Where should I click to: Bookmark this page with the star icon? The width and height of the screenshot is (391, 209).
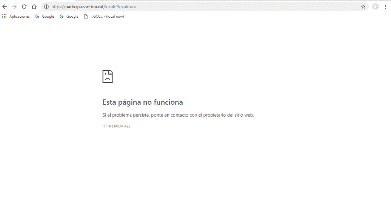point(363,7)
